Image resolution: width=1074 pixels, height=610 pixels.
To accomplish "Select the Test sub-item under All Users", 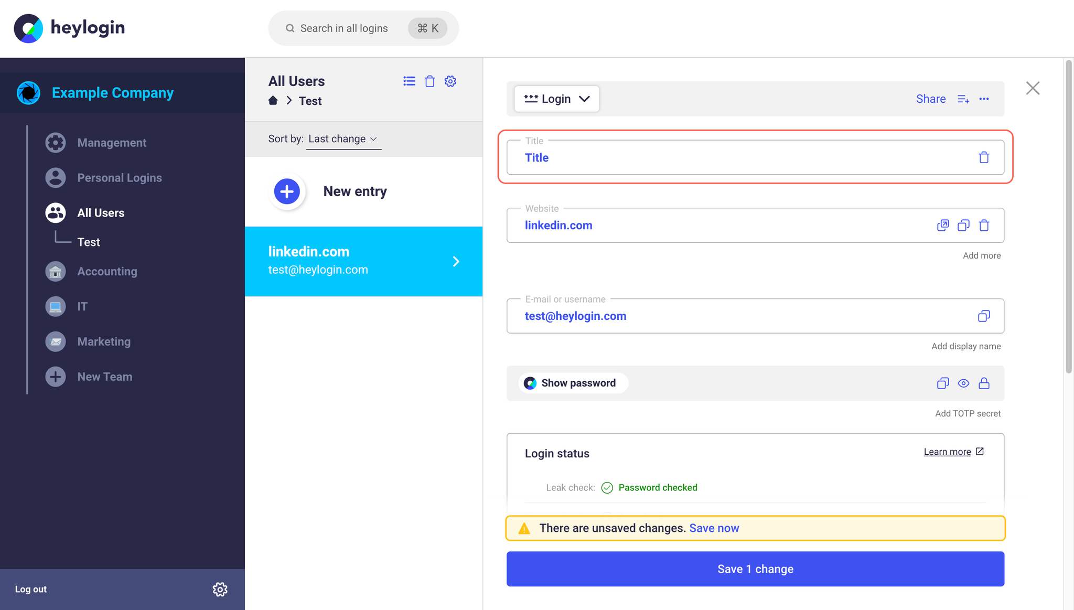I will [x=89, y=242].
